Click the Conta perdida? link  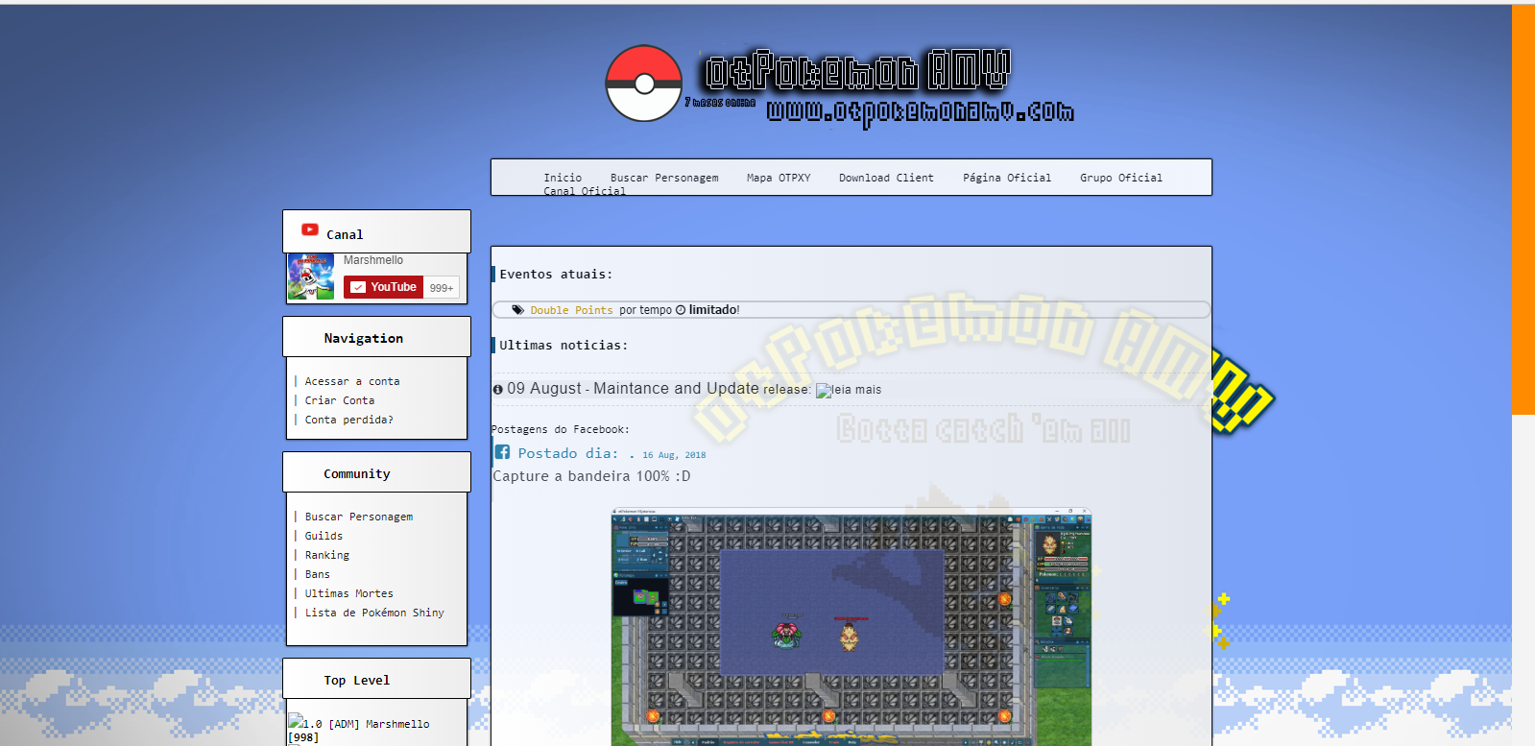pos(349,420)
